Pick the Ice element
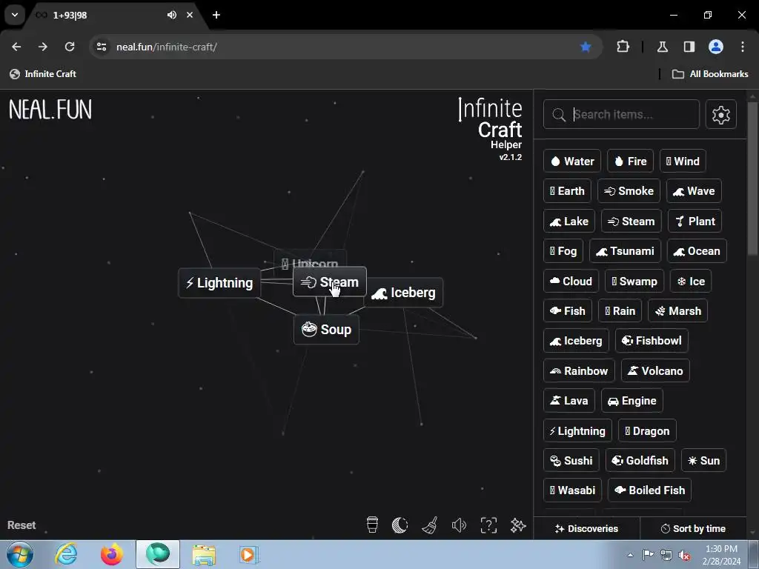The width and height of the screenshot is (759, 569). coord(691,281)
